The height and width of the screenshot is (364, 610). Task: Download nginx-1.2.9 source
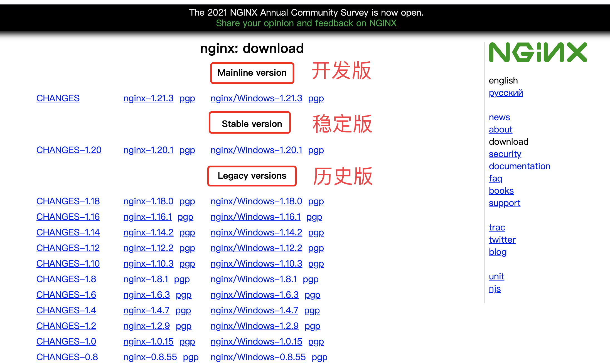coord(147,326)
